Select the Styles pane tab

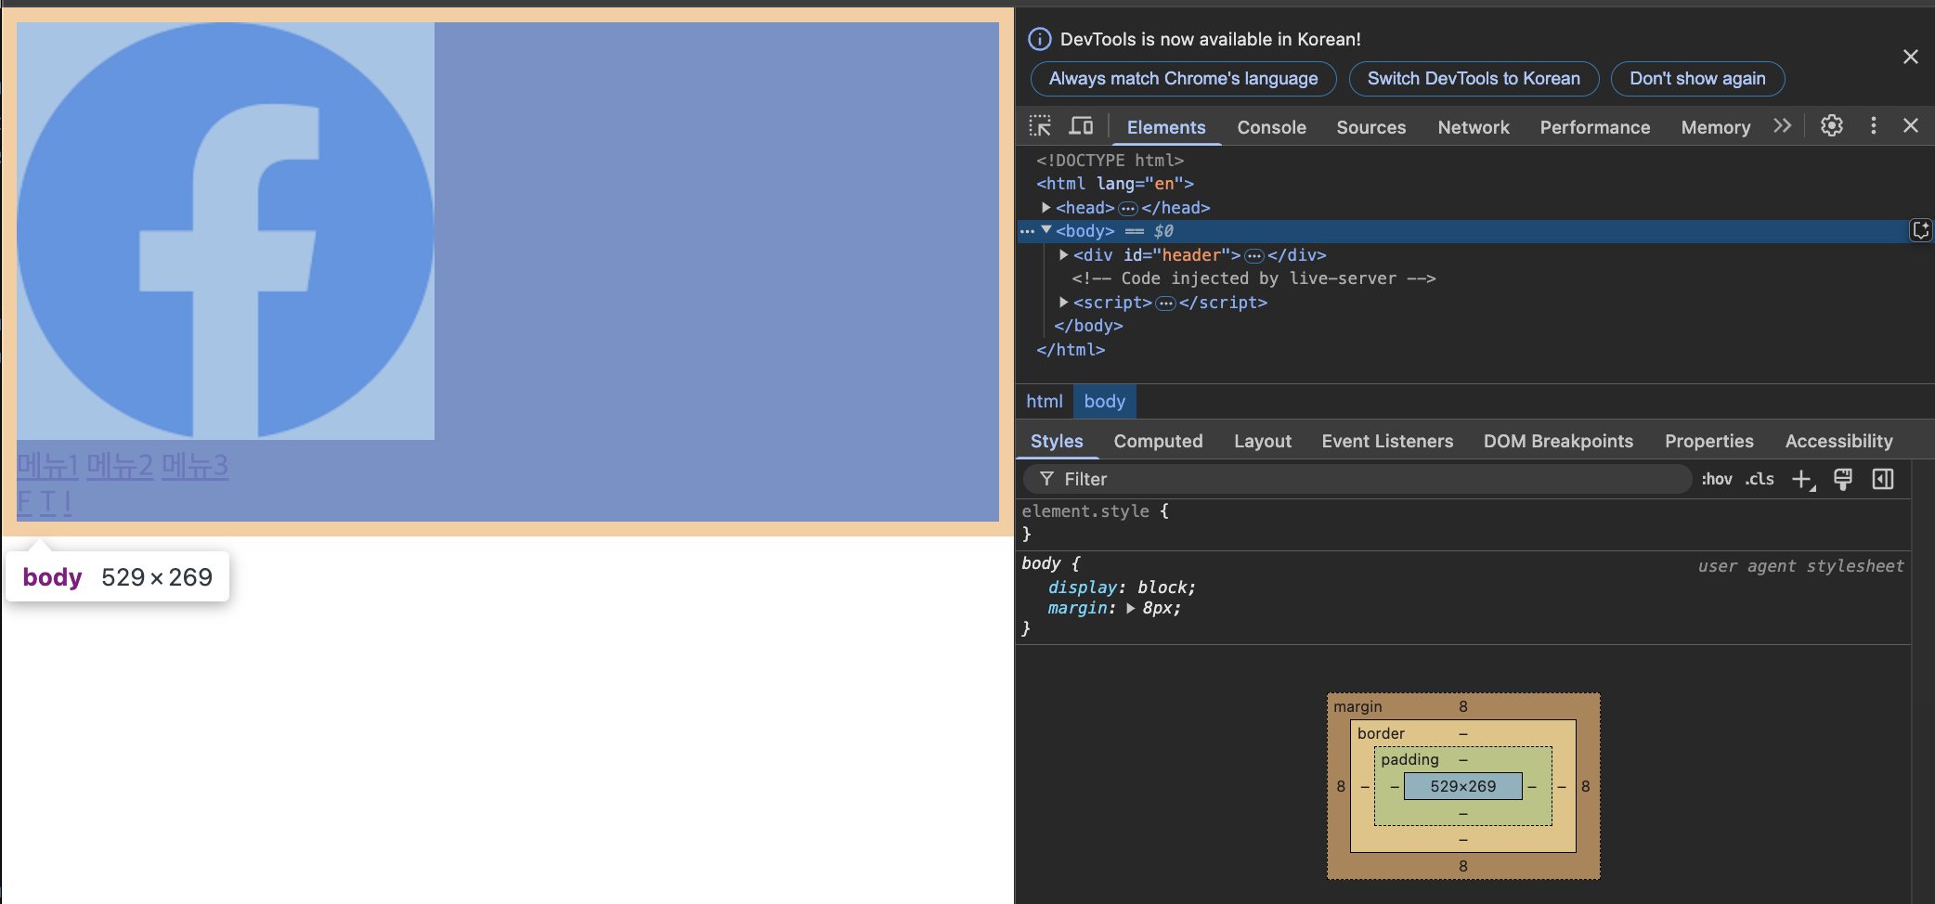click(x=1057, y=441)
